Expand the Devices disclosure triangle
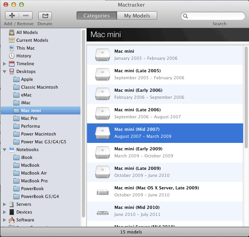Image resolution: width=249 pixels, height=237 pixels. click(x=5, y=212)
